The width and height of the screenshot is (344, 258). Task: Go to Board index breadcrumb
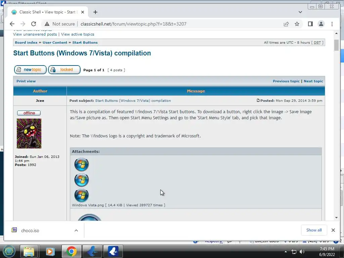(26, 43)
